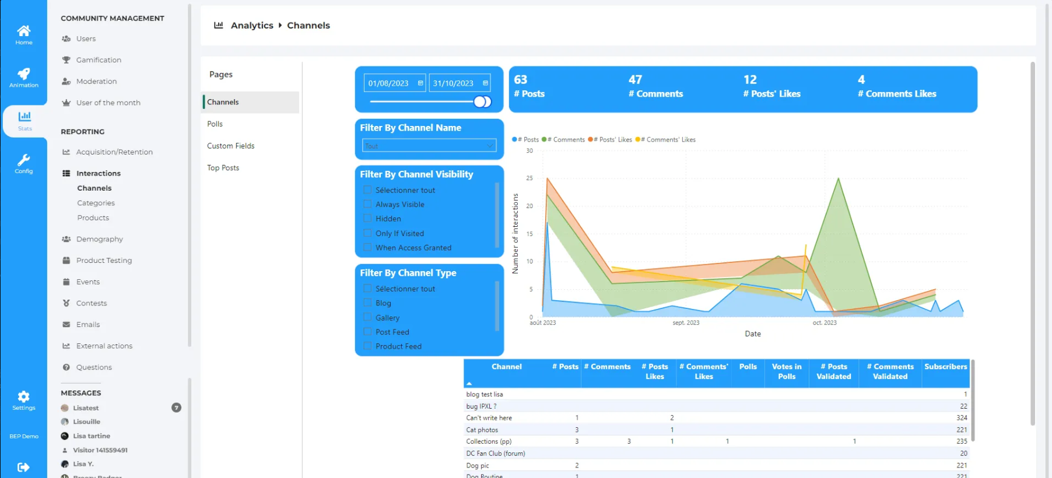Enable the Hidden visibility checkbox
The width and height of the screenshot is (1052, 478).
pos(367,219)
